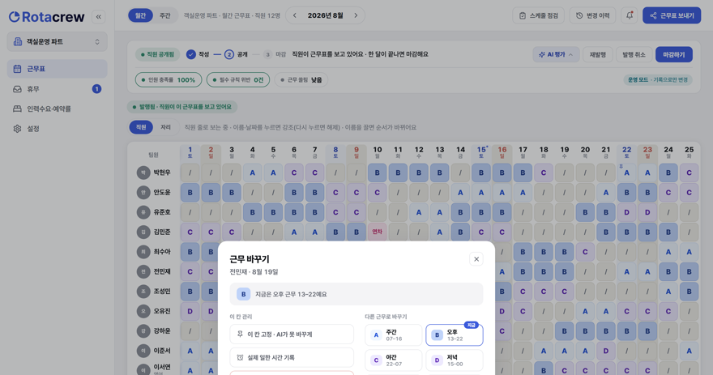Click the 발행됨 status banner
The width and height of the screenshot is (713, 375).
click(x=181, y=107)
